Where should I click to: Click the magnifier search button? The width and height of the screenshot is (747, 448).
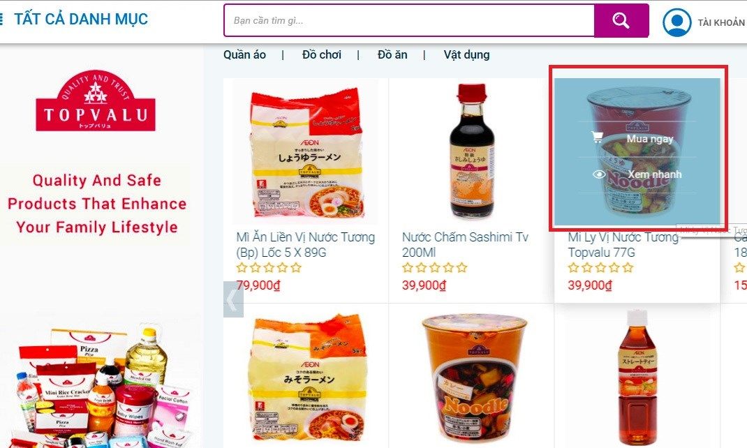[x=621, y=20]
